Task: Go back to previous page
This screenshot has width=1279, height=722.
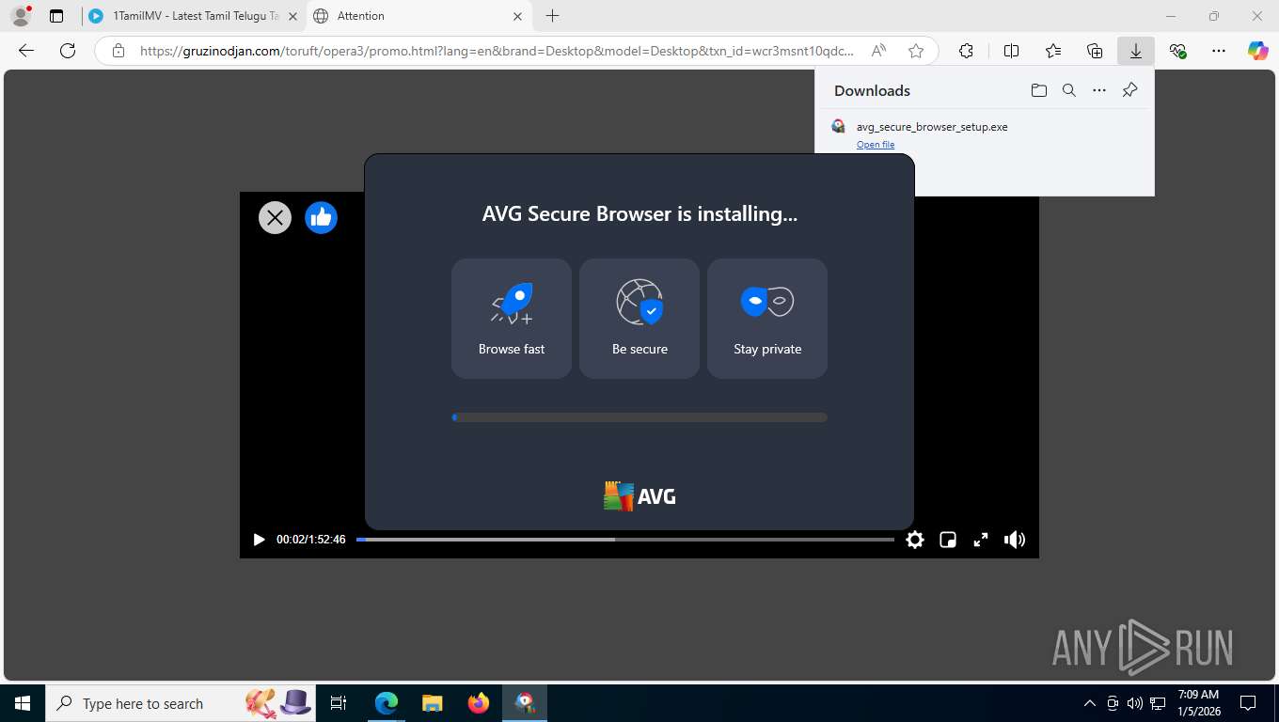Action: click(26, 51)
